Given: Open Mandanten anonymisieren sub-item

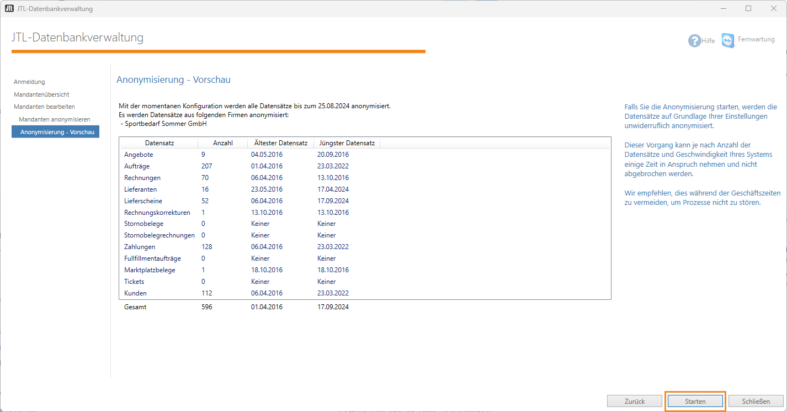Looking at the screenshot, I should coord(54,119).
